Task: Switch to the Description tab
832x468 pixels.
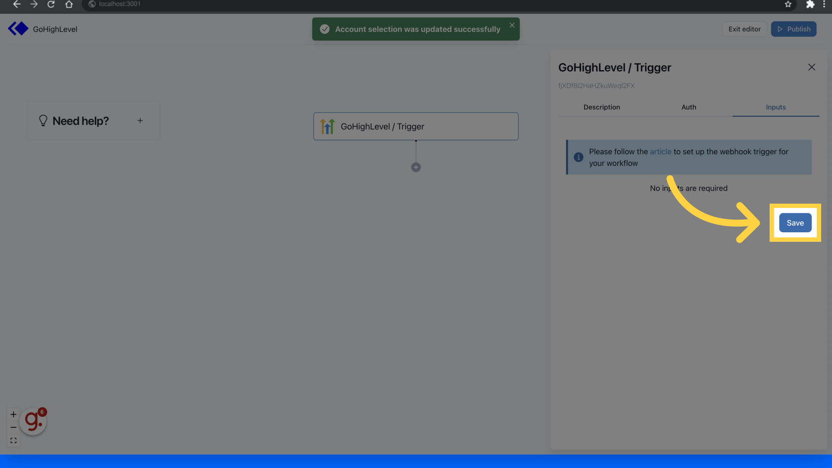Action: pos(601,107)
